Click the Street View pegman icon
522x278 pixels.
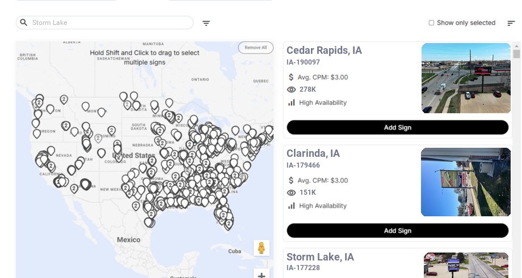click(262, 248)
